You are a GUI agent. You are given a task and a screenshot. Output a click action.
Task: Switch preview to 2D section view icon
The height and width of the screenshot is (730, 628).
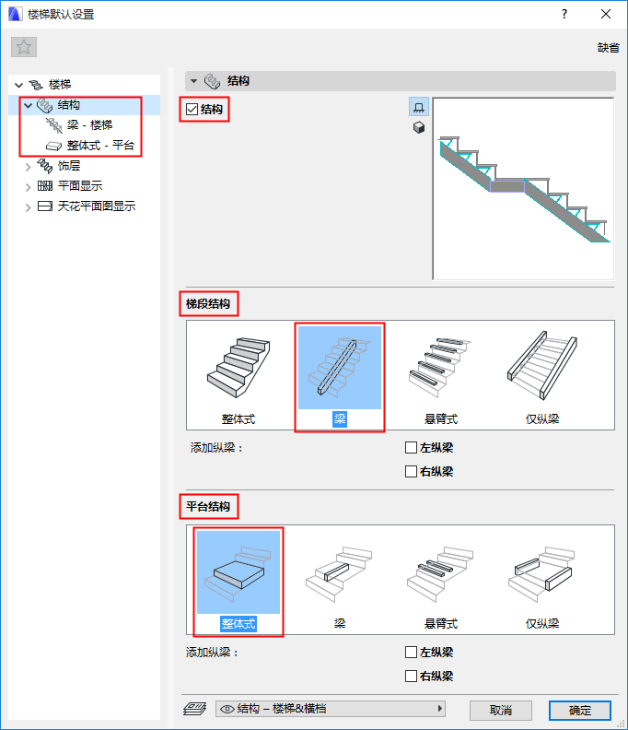[x=419, y=108]
